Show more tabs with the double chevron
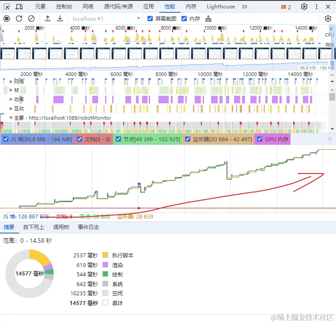336x324 pixels. (245, 7)
